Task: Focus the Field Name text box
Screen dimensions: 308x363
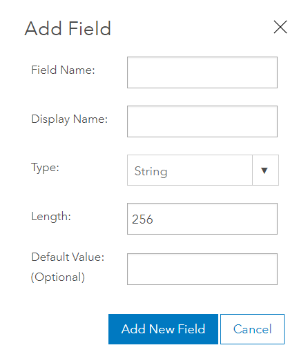Action: click(202, 72)
